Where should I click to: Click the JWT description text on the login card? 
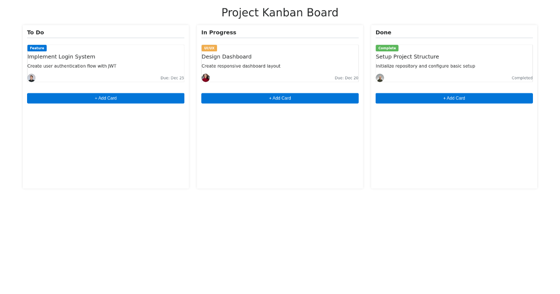pyautogui.click(x=71, y=66)
